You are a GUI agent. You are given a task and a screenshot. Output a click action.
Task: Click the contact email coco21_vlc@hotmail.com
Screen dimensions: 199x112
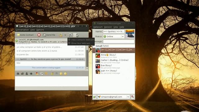pyautogui.click(x=31, y=40)
